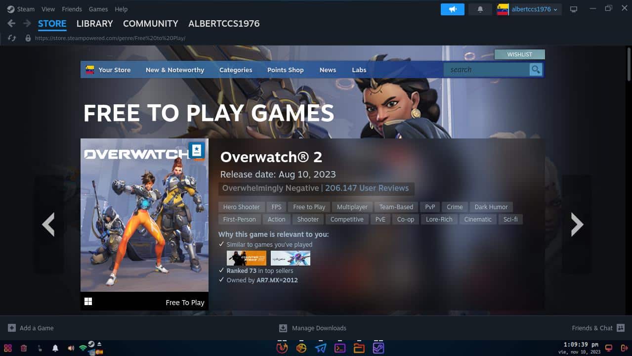Open the Steam menu
The image size is (632, 356).
(x=26, y=9)
